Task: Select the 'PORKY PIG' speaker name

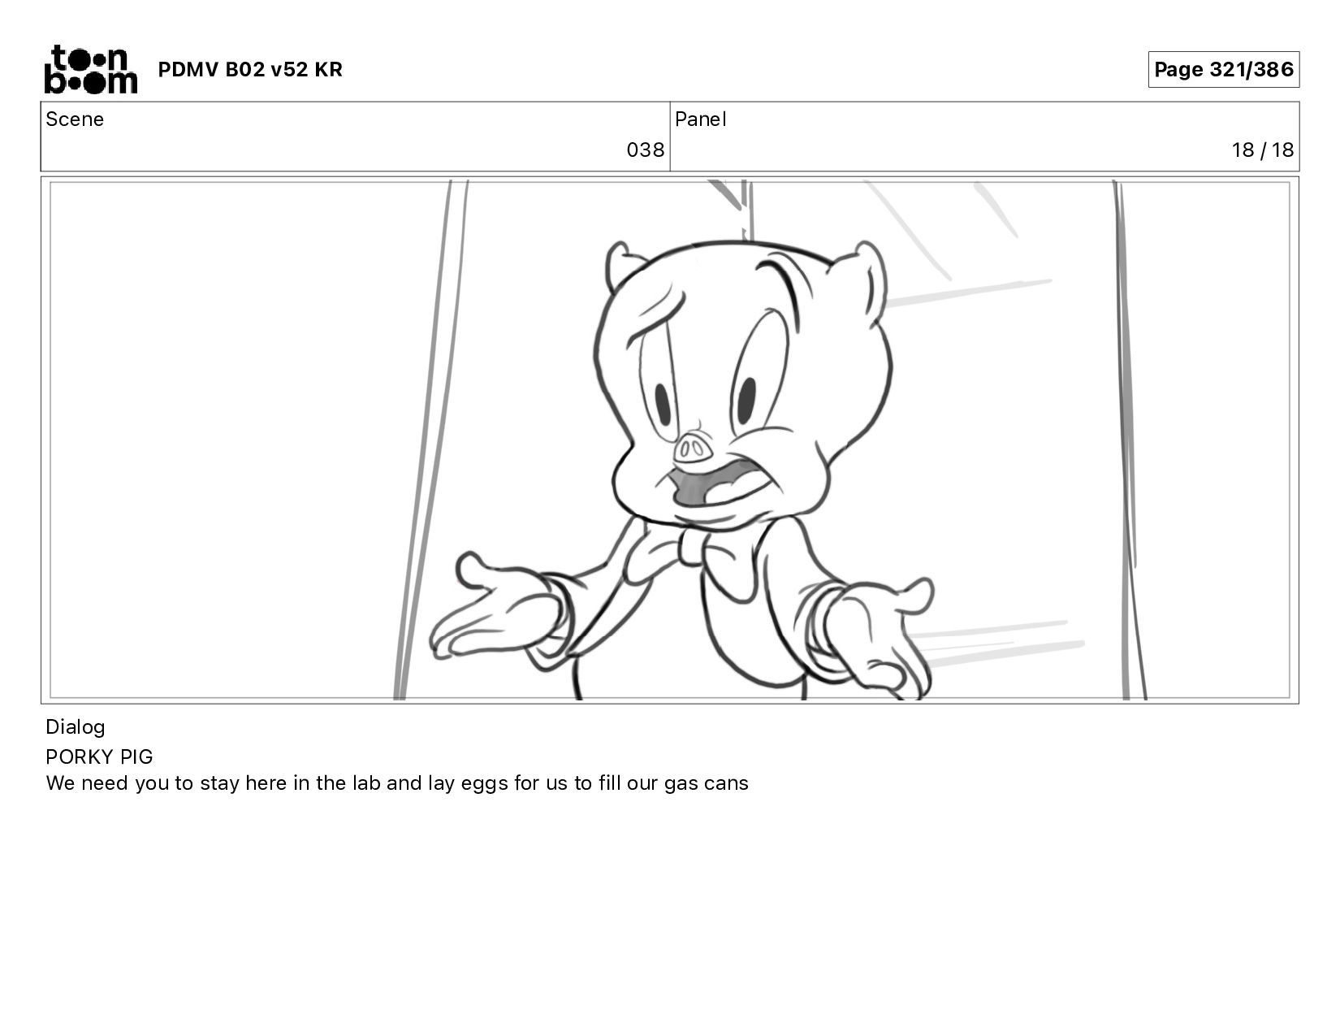Action: click(99, 756)
